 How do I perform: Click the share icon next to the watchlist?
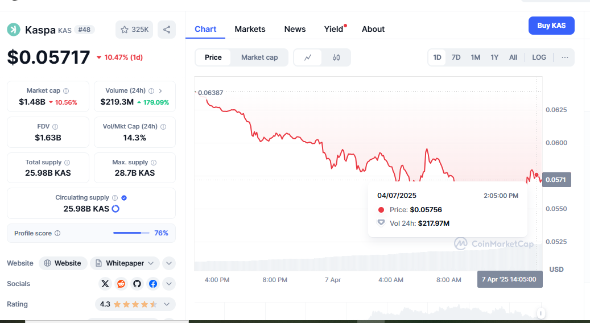[167, 30]
